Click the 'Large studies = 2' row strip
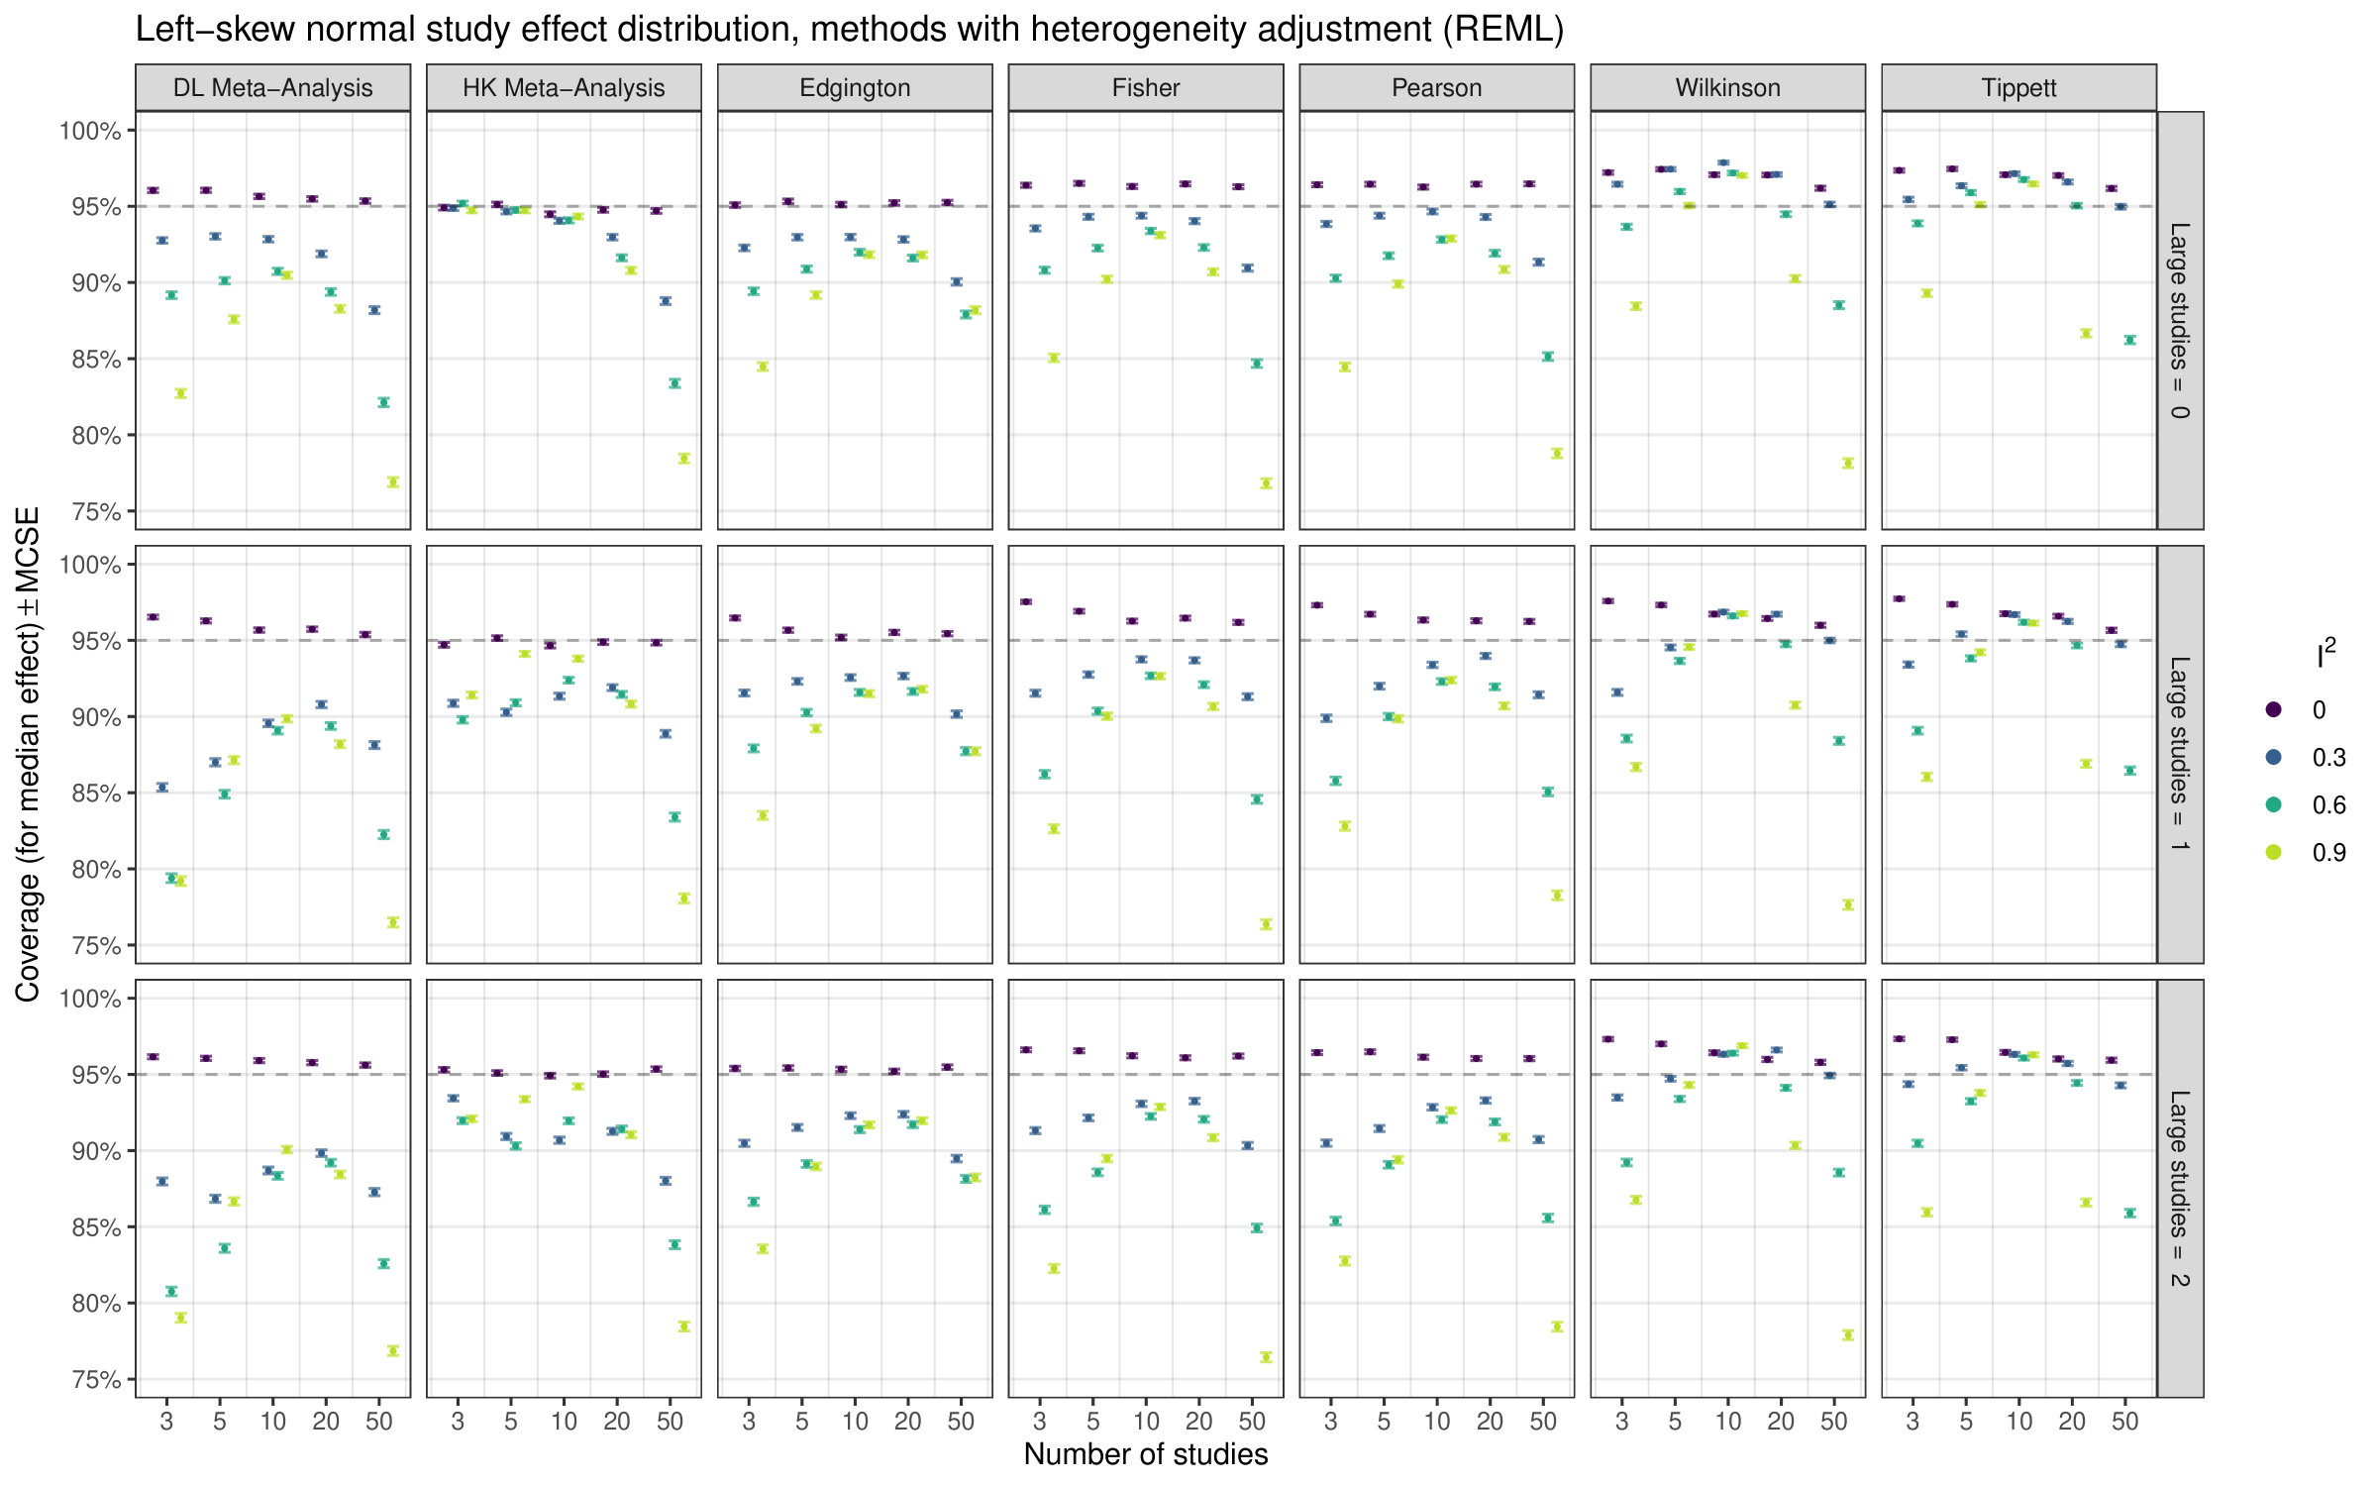The width and height of the screenshot is (2377, 1486). tap(2180, 1188)
